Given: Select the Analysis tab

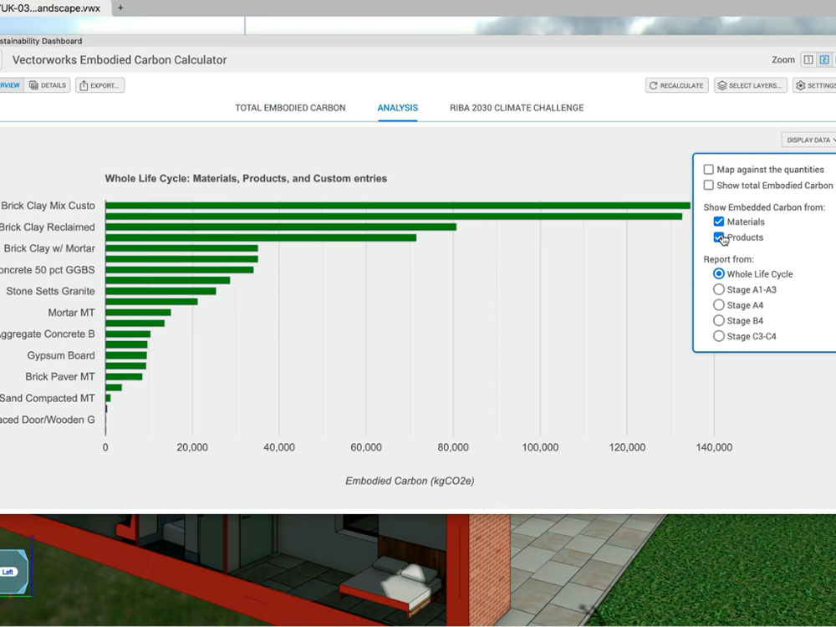Looking at the screenshot, I should coord(398,108).
